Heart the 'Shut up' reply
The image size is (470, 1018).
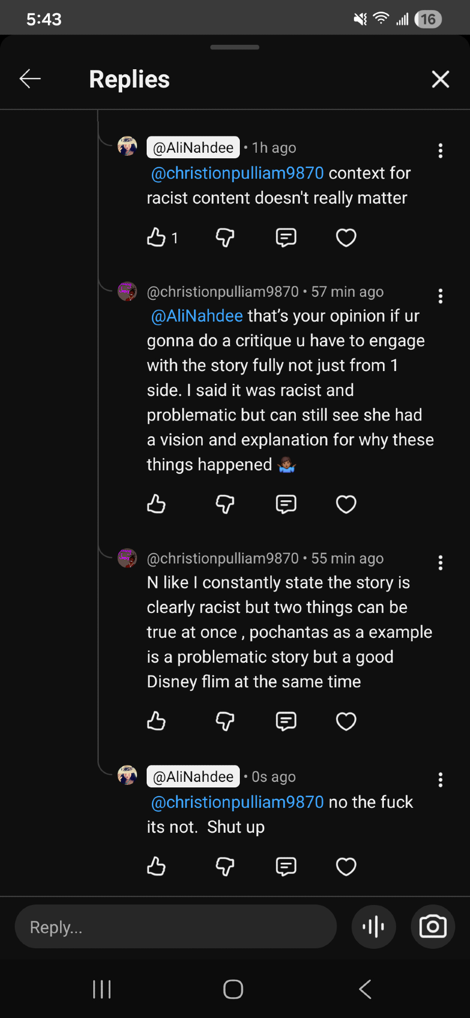pyautogui.click(x=346, y=866)
